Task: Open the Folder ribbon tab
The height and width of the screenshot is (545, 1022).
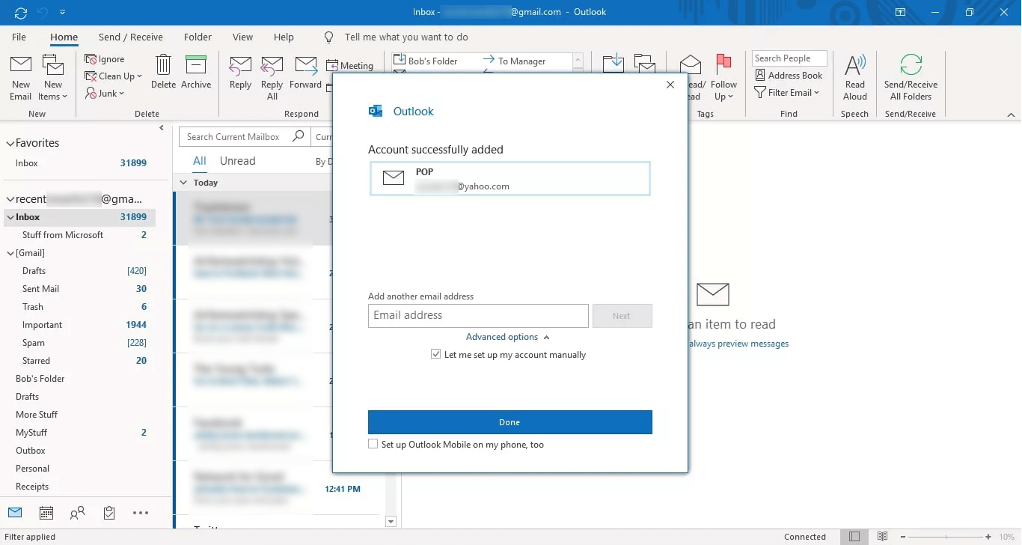Action: tap(198, 37)
